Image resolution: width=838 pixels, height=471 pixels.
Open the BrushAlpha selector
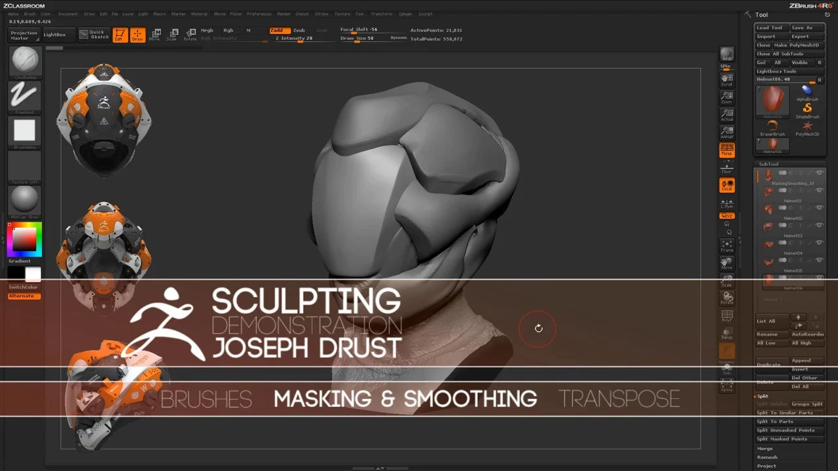(x=24, y=131)
